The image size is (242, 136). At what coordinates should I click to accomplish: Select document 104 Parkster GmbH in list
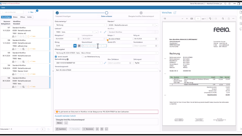(x=25, y=70)
